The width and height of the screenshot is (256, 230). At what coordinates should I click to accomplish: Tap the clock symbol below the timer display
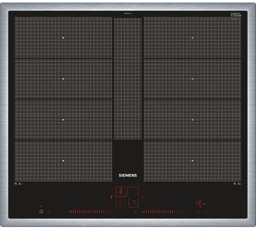[198, 212]
